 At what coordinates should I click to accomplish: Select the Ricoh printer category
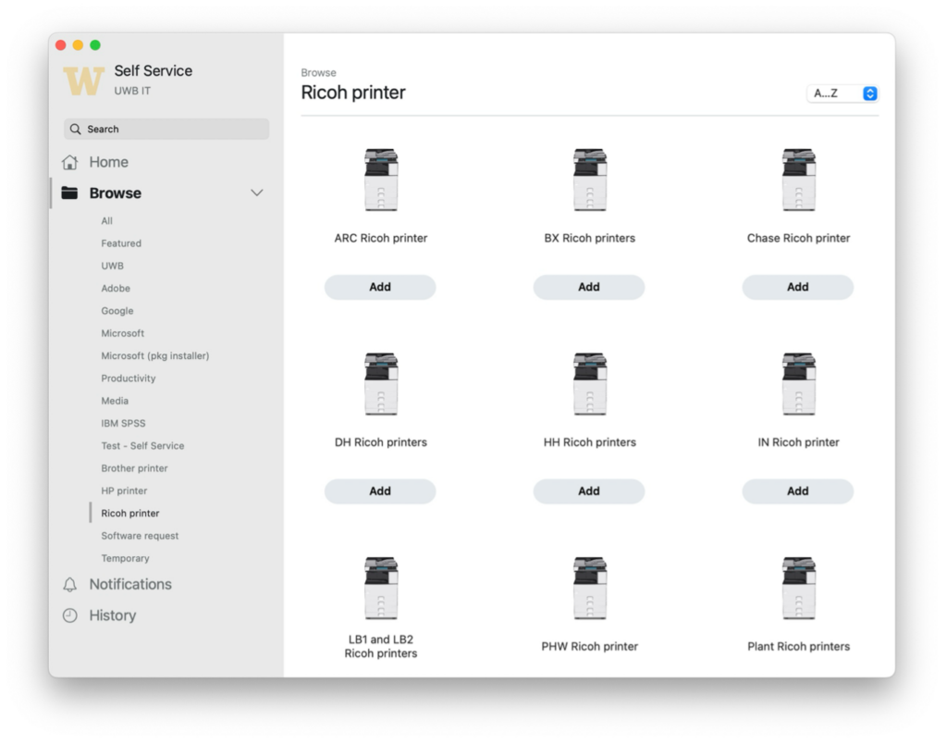tap(129, 513)
